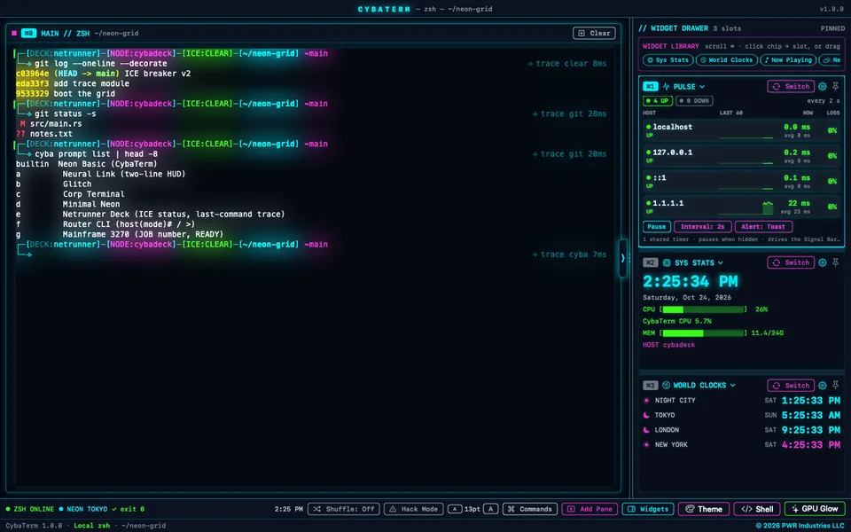Image resolution: width=851 pixels, height=532 pixels.
Task: Open the SYS STATS widget dropdown chevron
Action: coord(720,262)
